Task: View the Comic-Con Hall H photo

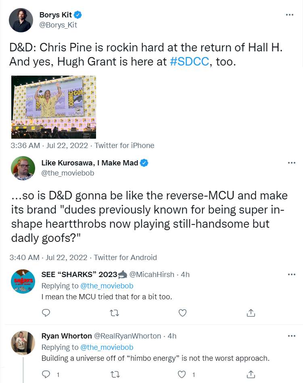Action: point(54,107)
